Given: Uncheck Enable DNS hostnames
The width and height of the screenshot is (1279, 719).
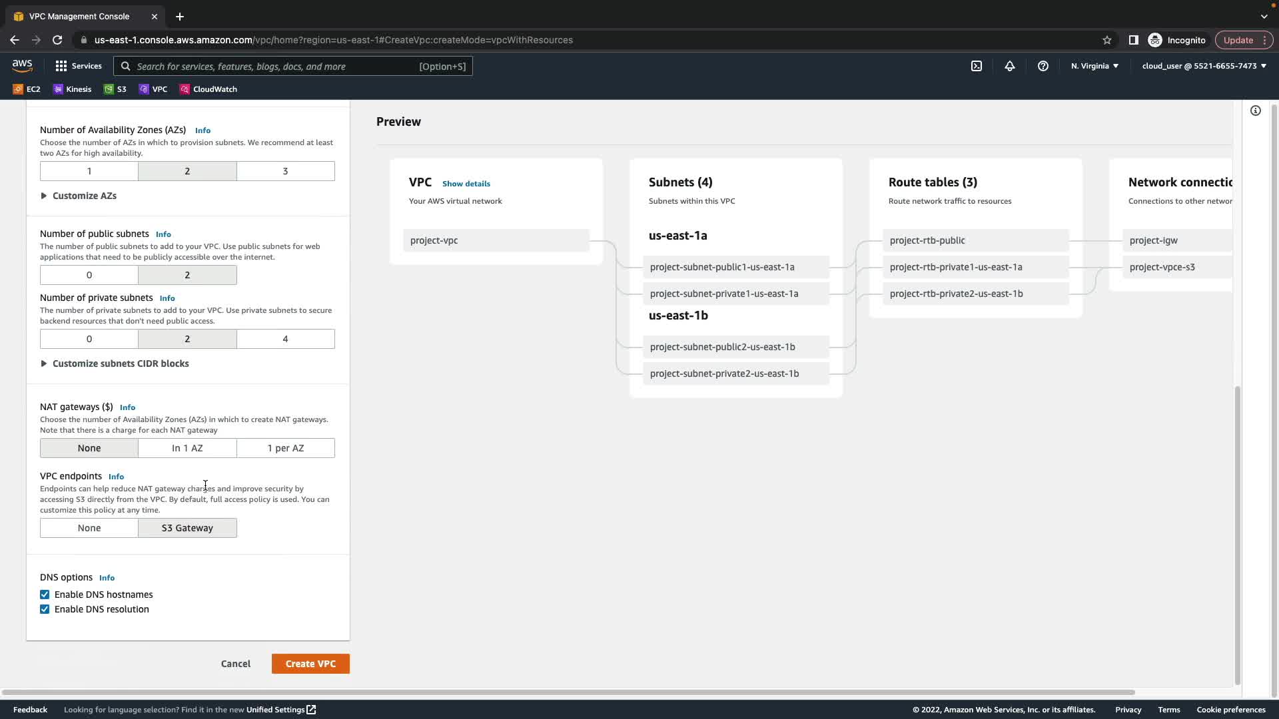Looking at the screenshot, I should click(x=45, y=595).
